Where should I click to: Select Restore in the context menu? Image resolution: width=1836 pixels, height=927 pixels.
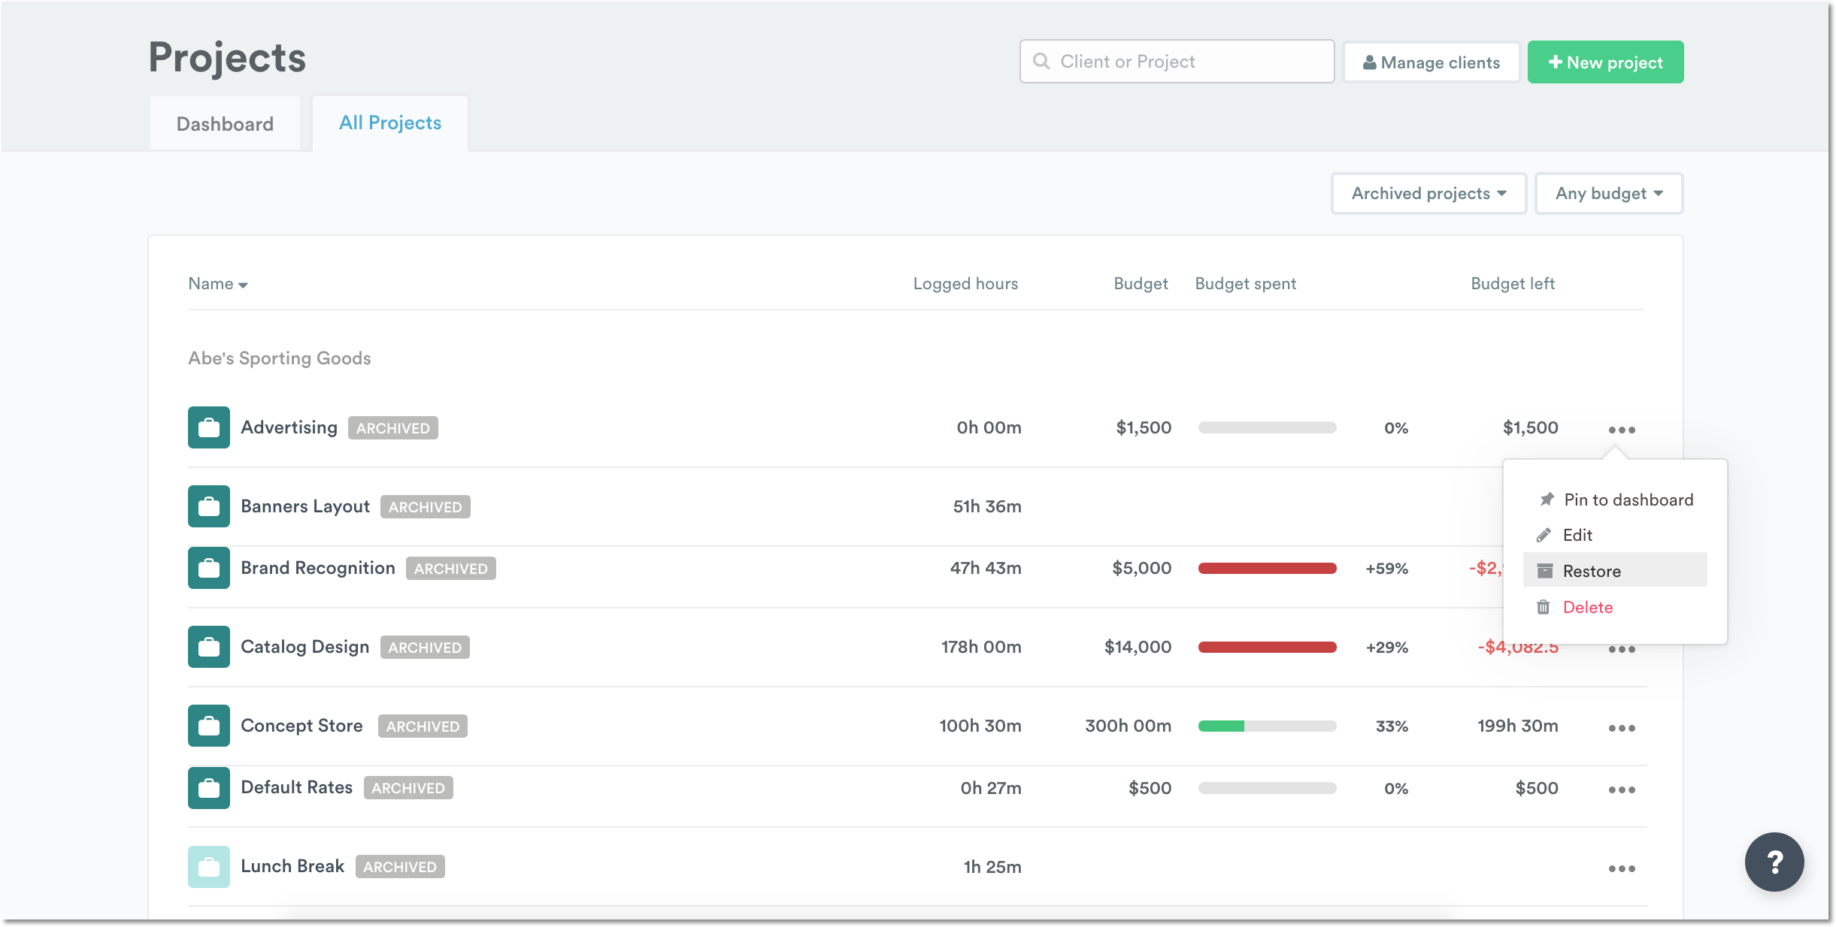(x=1591, y=570)
